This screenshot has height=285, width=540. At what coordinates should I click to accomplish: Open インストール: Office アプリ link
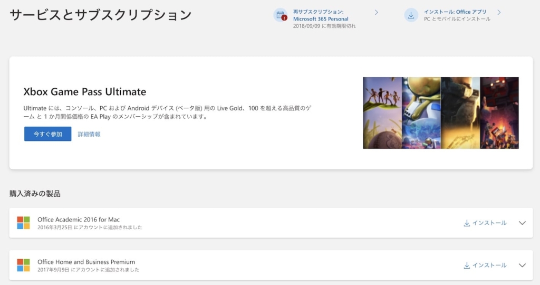[x=455, y=12]
